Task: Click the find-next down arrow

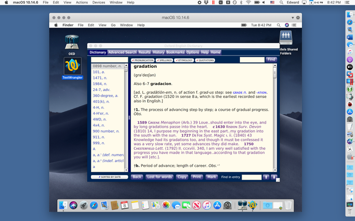Action: [x=274, y=177]
